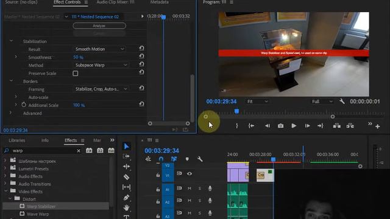Viewport: 390px width, 219px height.
Task: Step back one frame
Action: (268, 126)
